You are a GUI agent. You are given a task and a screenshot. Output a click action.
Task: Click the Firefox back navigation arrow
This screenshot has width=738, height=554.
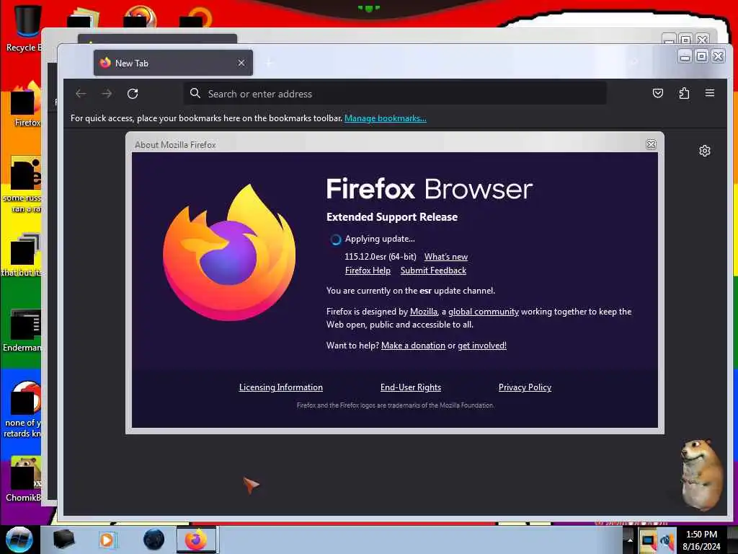tap(81, 94)
